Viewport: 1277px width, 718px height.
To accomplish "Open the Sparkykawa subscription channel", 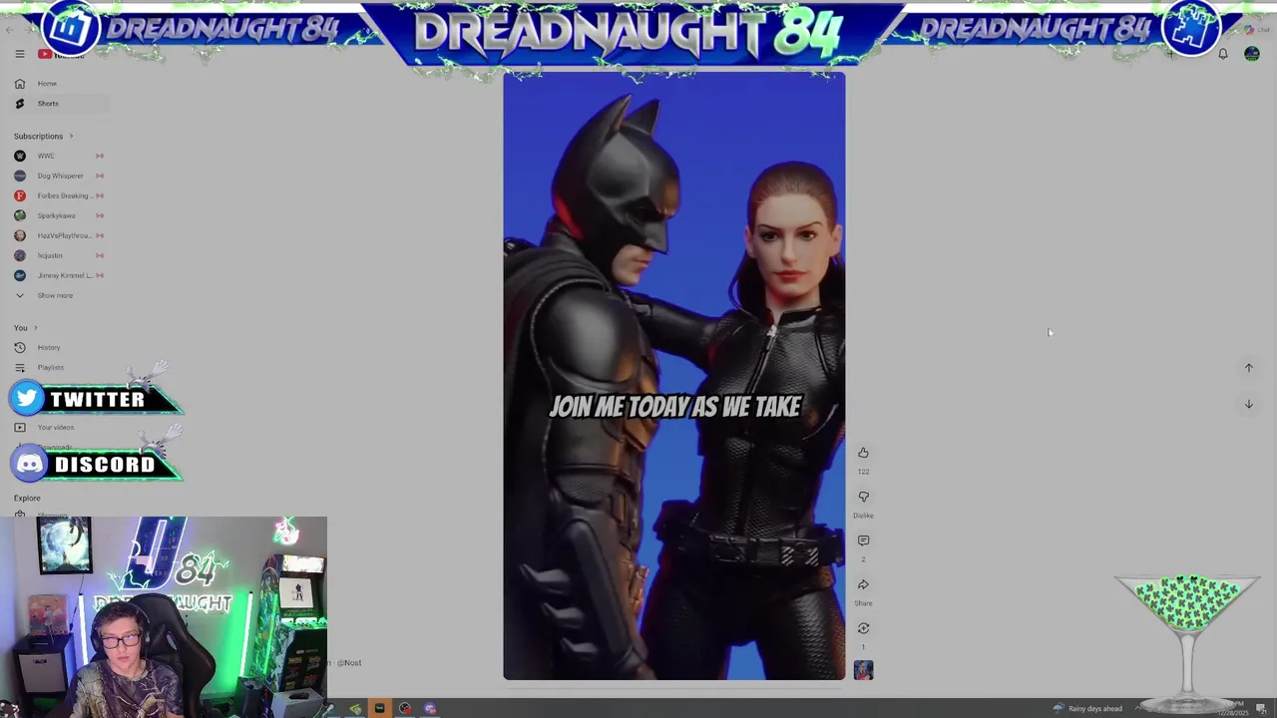I will tap(58, 215).
